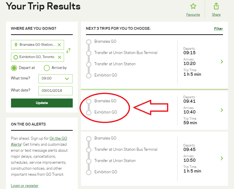Select the Depart at radio button
The height and width of the screenshot is (189, 234).
point(14,68)
